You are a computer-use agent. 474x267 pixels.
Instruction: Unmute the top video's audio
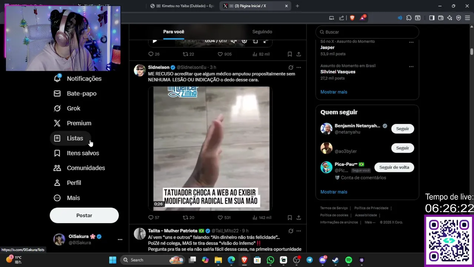pos(234,41)
